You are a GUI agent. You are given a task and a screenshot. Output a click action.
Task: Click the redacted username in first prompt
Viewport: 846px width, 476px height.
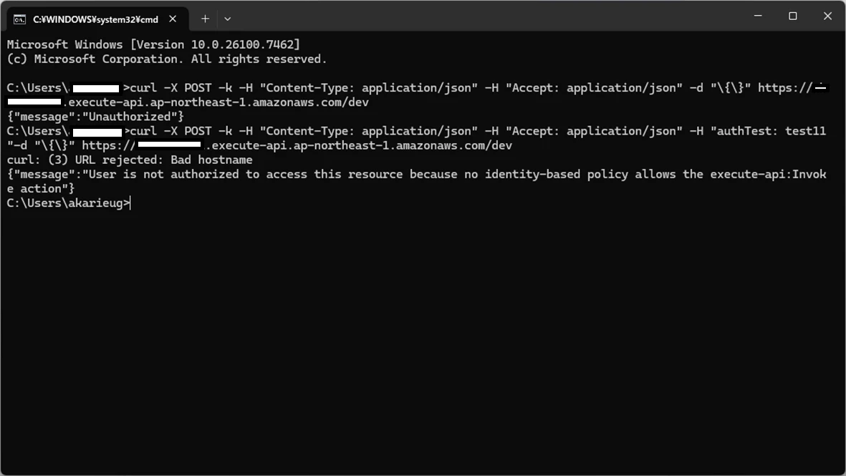(x=96, y=89)
